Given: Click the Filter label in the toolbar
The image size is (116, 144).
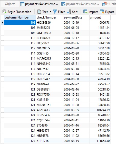Looking at the screenshot, I should point(61,12).
